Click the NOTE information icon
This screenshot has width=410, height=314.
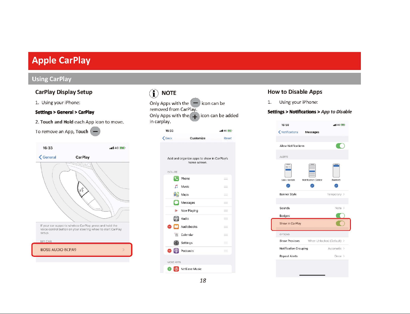154,93
